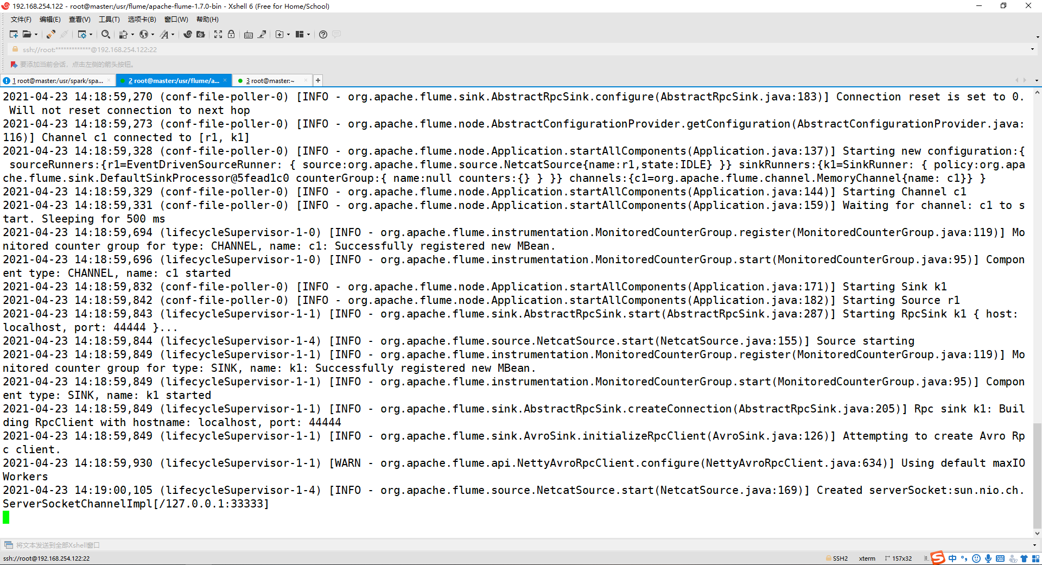The image size is (1042, 565).
Task: Expand the layout dropdown arrow
Action: [x=308, y=34]
